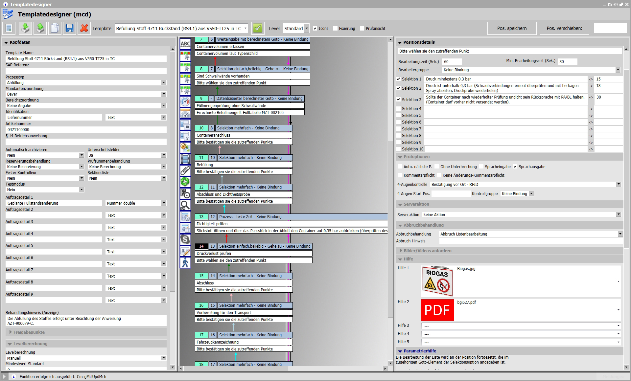Collapse the Positionsdetails panel header

pos(400,42)
